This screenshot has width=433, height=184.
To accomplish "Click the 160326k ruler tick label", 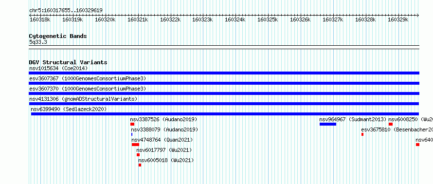I will pos(300,19).
